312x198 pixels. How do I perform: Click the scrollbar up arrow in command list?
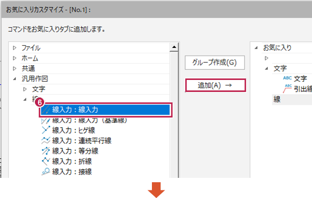174,47
